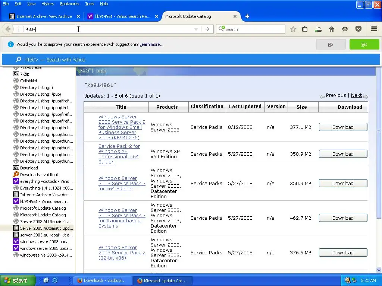Screen dimensions: 382x286
Task: Select highlighted 'Server 2003 Automatic Upd...' entry
Action: tap(46, 228)
